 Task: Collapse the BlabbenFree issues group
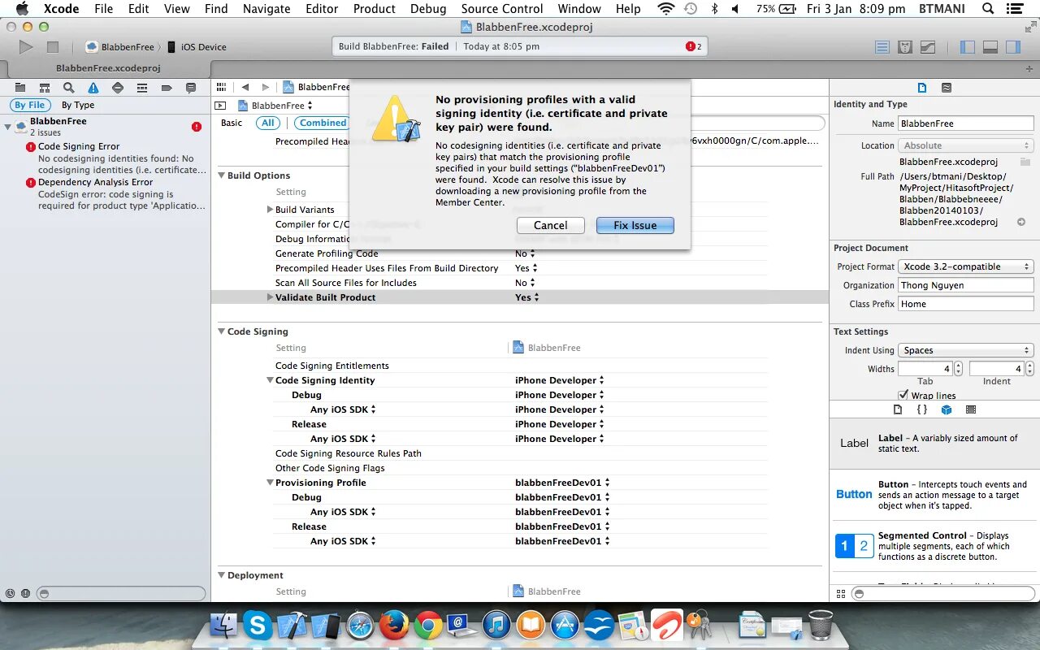click(x=7, y=127)
